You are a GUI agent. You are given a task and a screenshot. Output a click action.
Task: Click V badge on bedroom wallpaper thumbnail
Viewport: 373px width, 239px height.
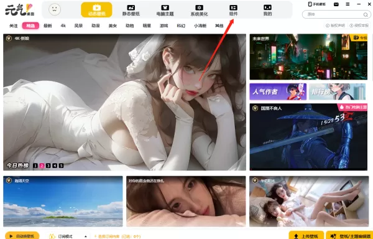click(255, 180)
